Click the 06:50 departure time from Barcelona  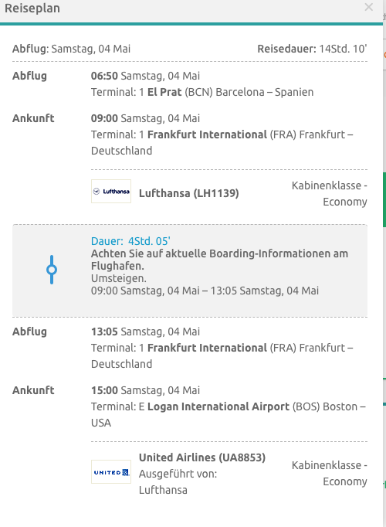coord(104,76)
